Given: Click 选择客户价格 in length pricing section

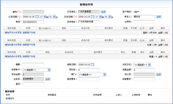Looking at the screenshot, I should pyautogui.click(x=29, y=45).
